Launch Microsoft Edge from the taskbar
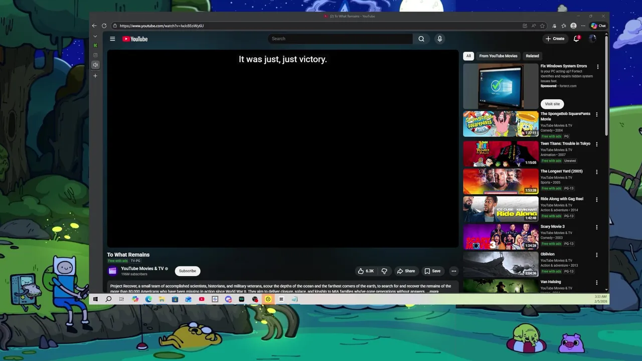The image size is (642, 361). [x=148, y=299]
